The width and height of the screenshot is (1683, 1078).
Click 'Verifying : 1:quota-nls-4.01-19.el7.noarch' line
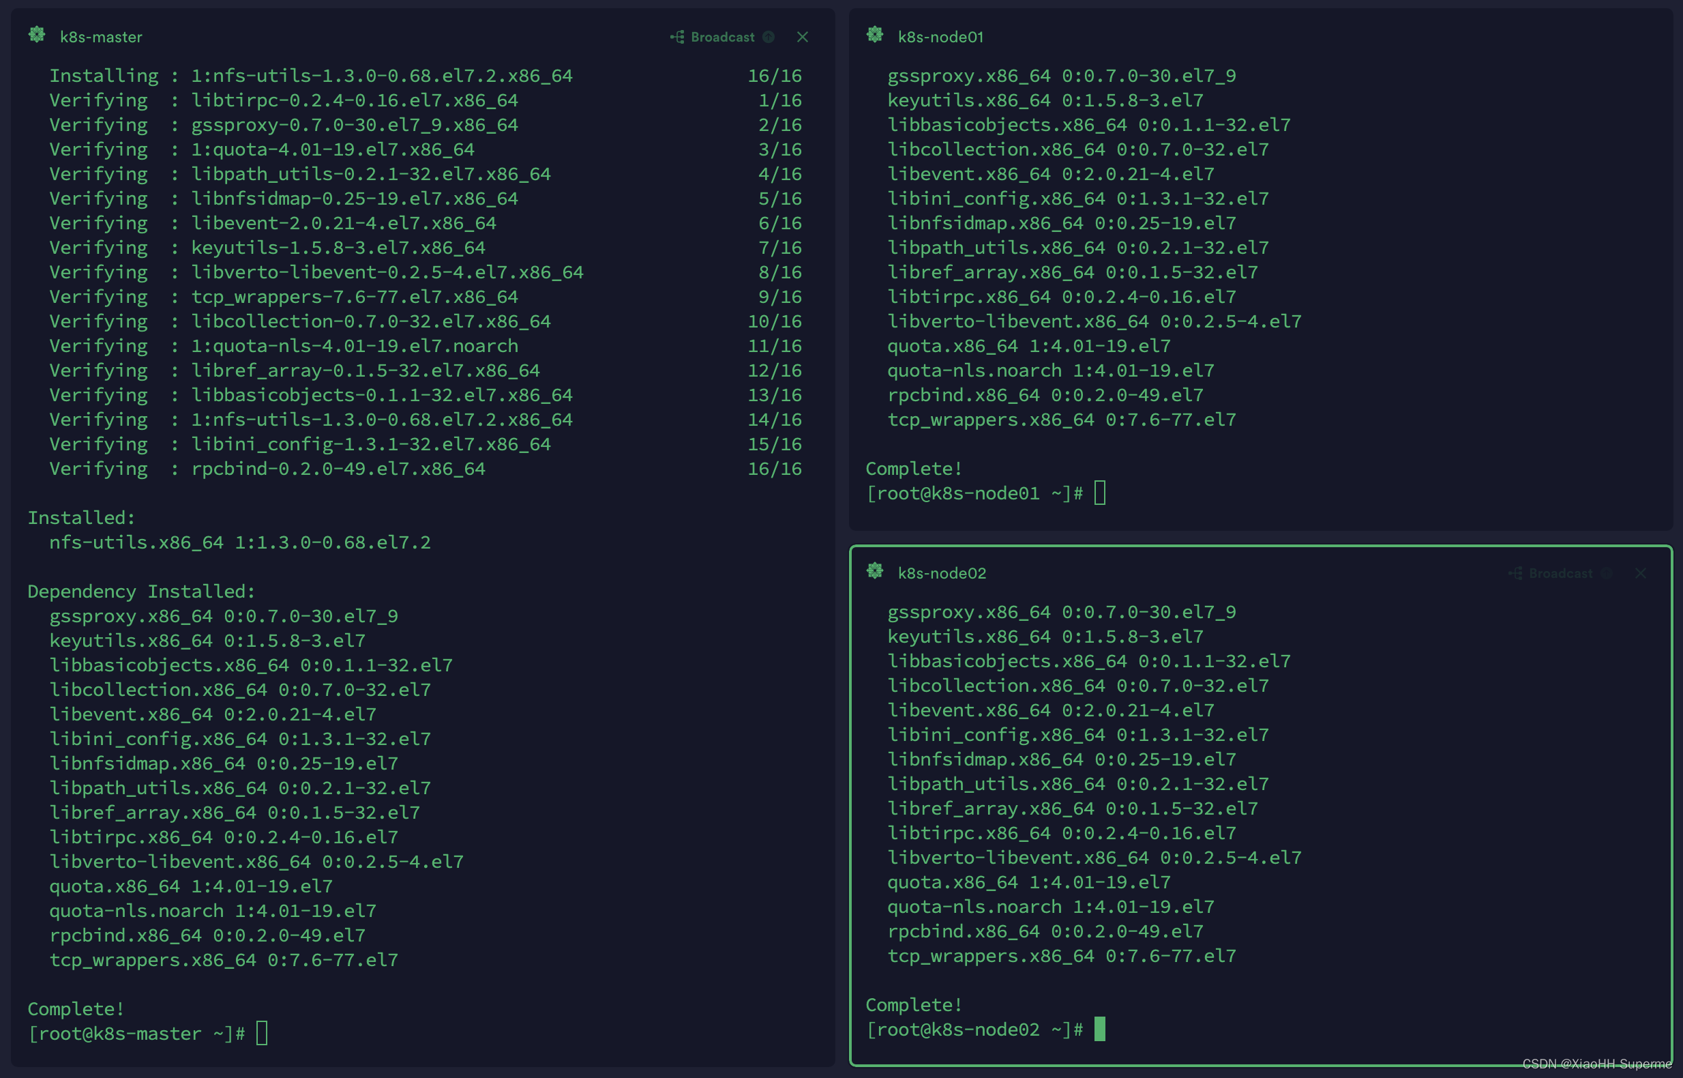click(x=426, y=346)
